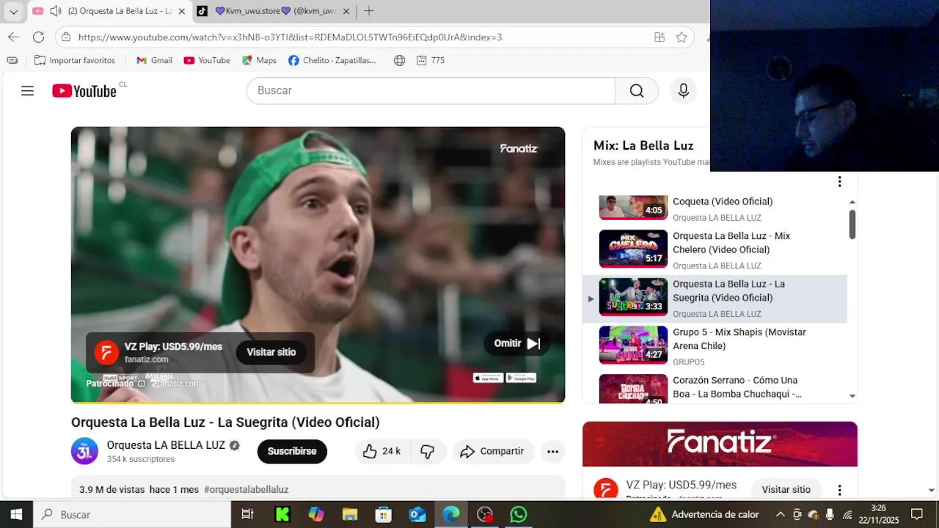Open the sidebar ad options menu
The height and width of the screenshot is (528, 939).
pyautogui.click(x=839, y=490)
